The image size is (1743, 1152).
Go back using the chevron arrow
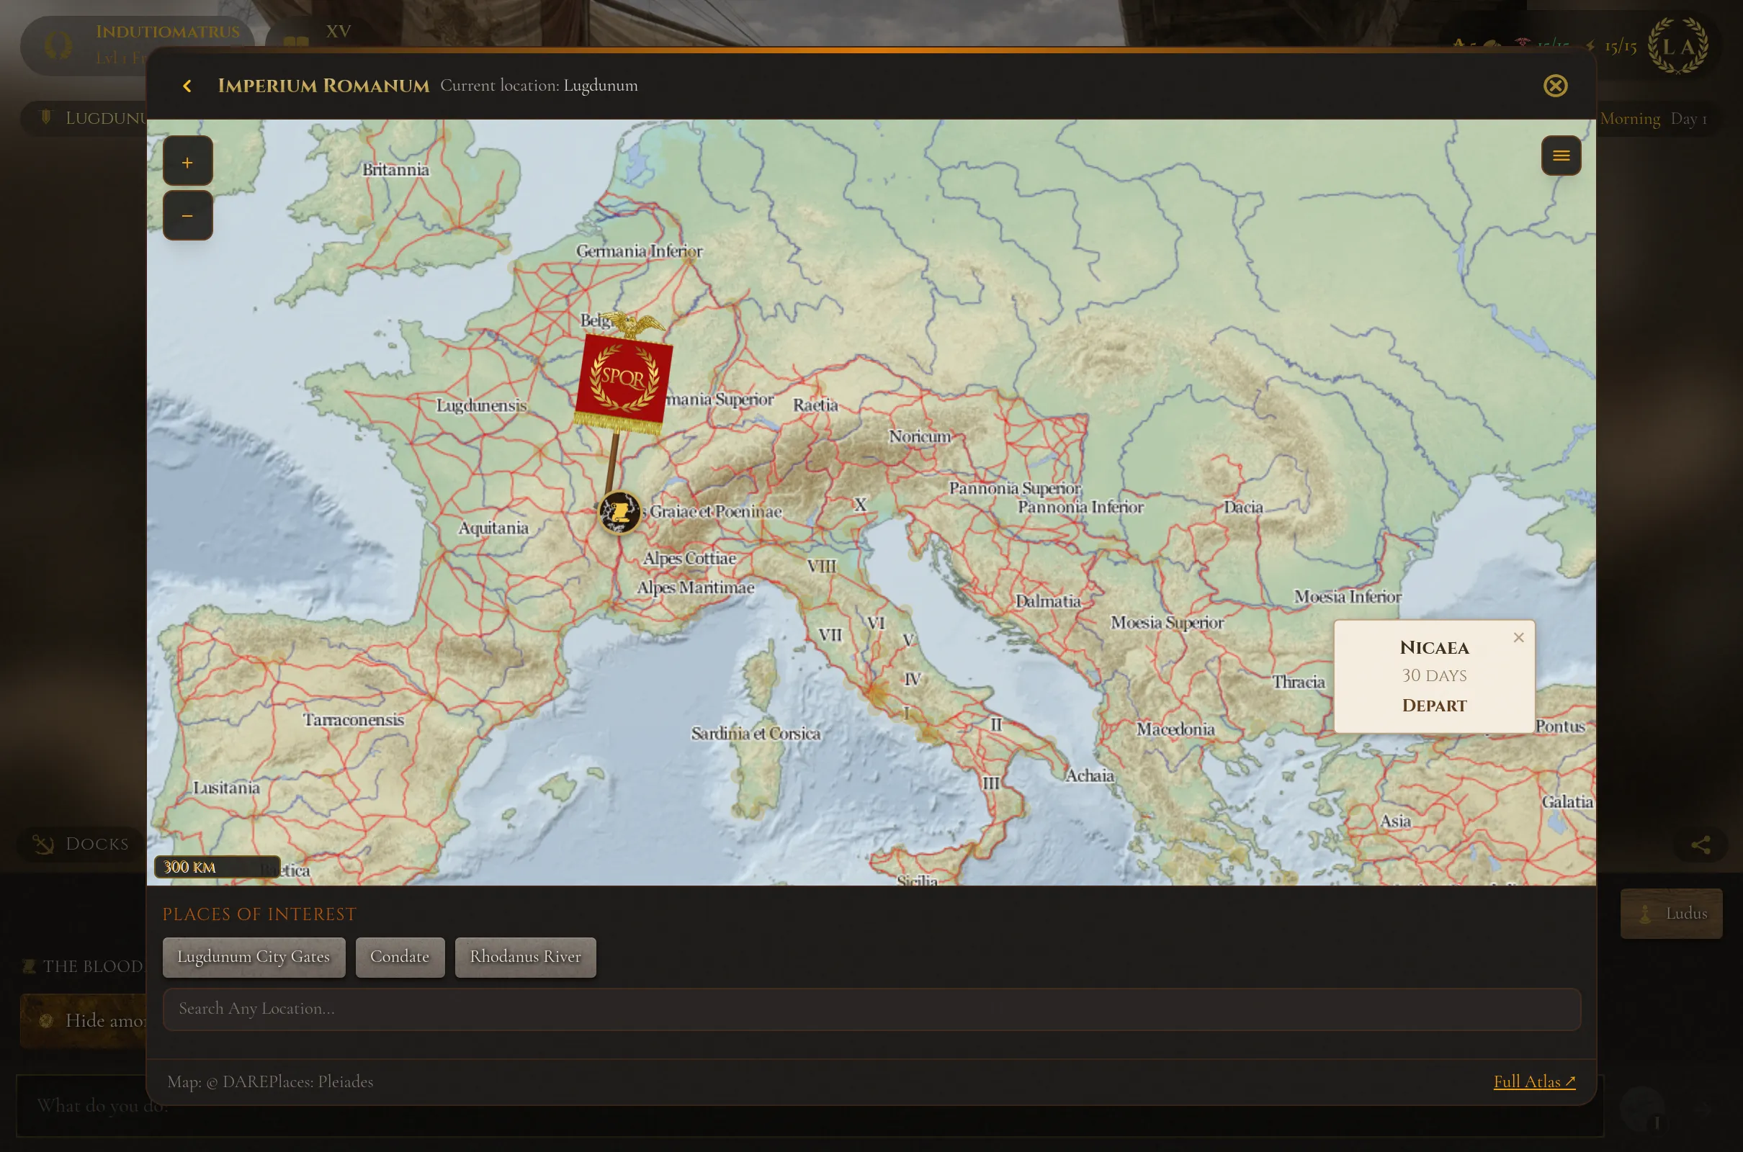click(188, 85)
